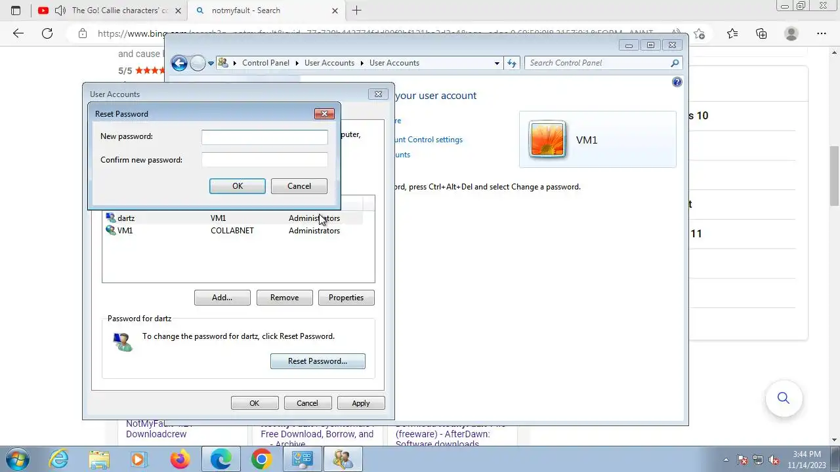
Task: Click the Edge address bar URL
Action: (x=374, y=33)
